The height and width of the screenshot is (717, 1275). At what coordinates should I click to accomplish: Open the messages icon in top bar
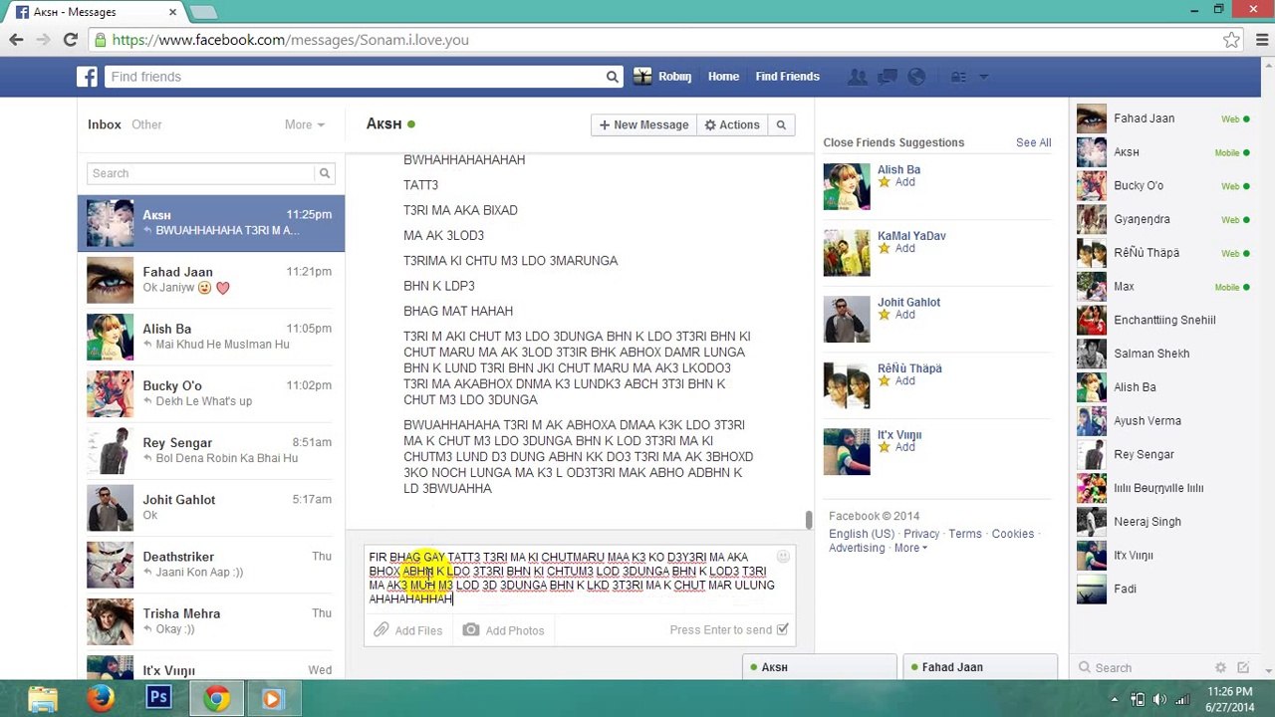point(887,77)
